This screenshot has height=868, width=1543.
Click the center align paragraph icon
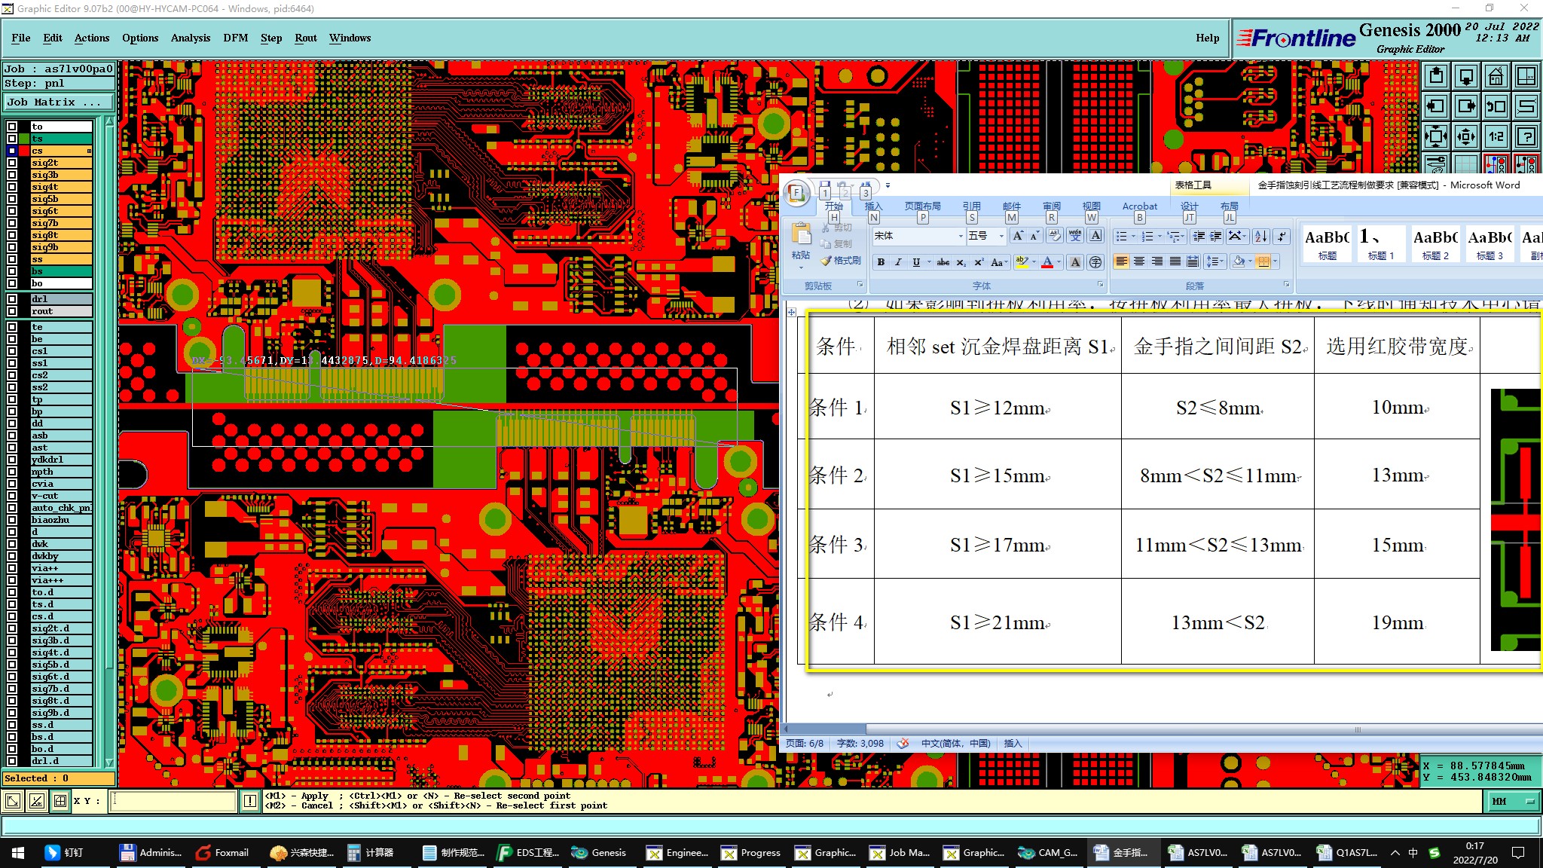pyautogui.click(x=1139, y=261)
